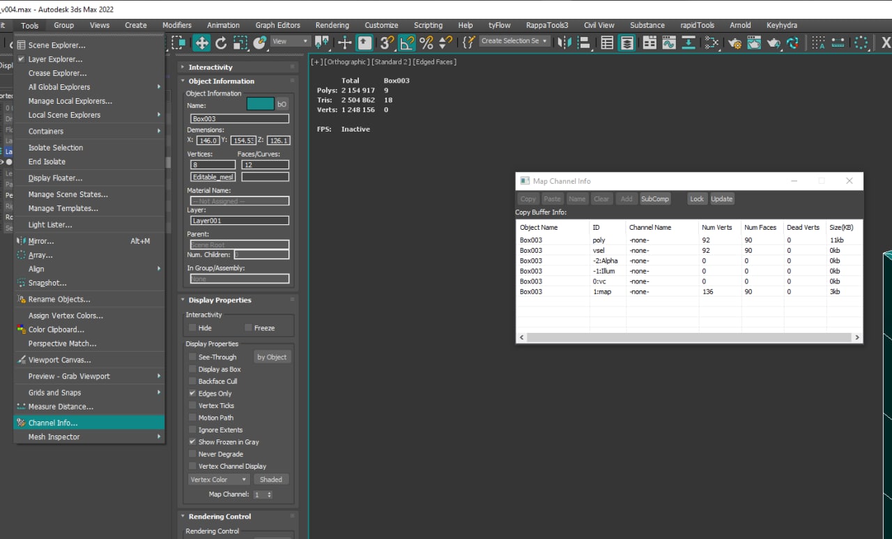Toggle the 3D Snaps icon
The image size is (892, 539).
pos(387,42)
